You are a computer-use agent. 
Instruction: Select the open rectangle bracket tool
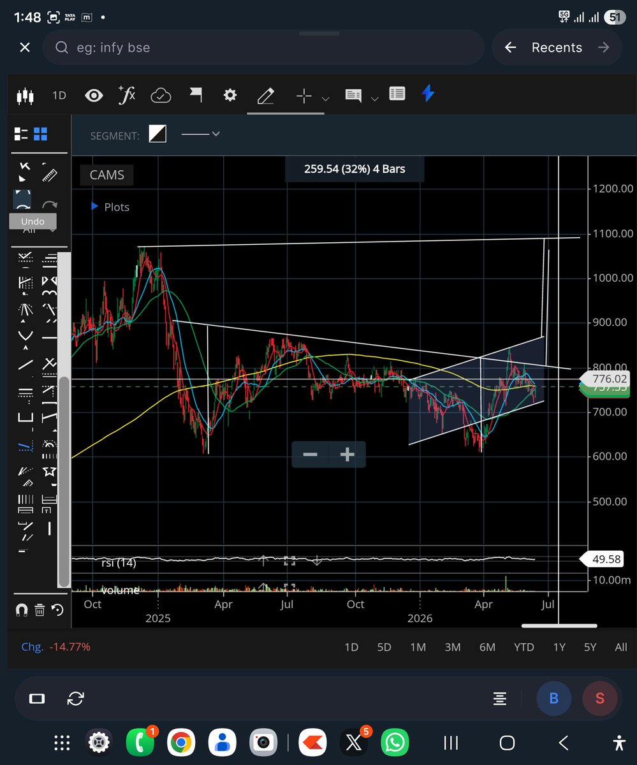coord(26,418)
